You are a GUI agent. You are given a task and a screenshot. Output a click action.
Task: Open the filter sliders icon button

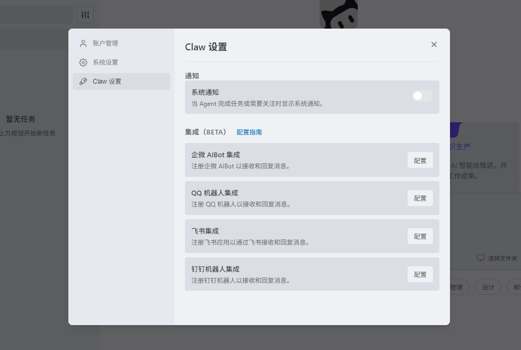[85, 15]
